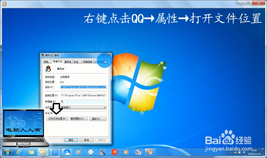267x158 pixels.
Task: Confirm with the 确定 button
Action: (71, 140)
